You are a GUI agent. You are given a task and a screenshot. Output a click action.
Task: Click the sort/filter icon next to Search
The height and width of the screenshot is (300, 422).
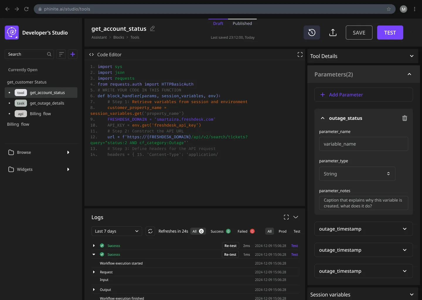tap(61, 54)
